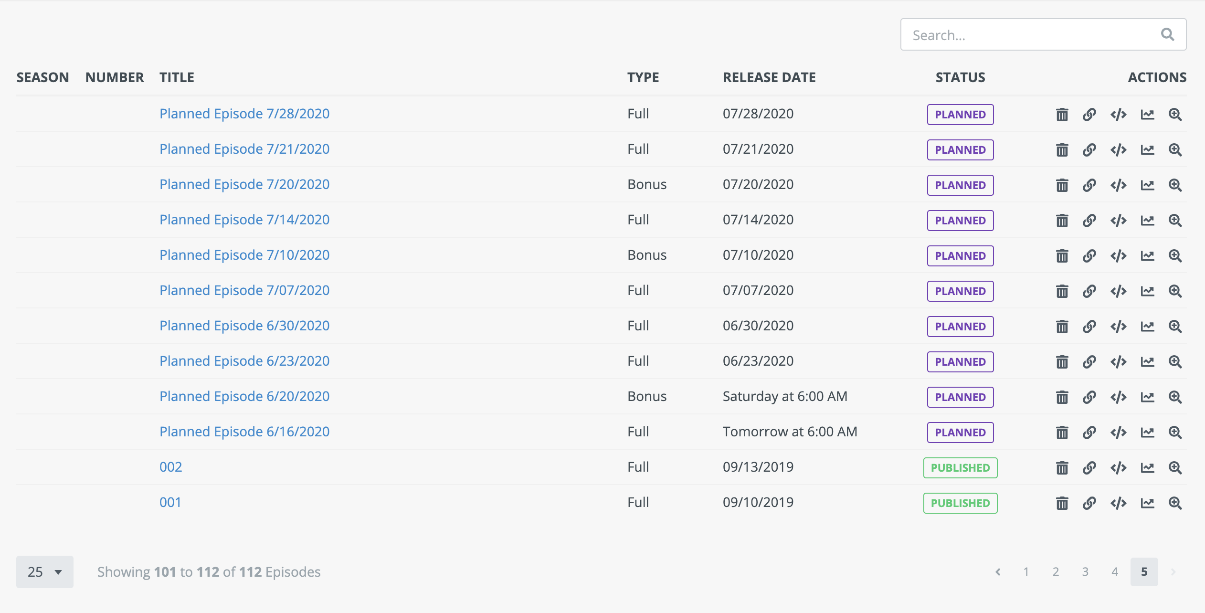Screen dimensions: 1205x613
Task: Sort by Release Date column header
Action: click(769, 77)
